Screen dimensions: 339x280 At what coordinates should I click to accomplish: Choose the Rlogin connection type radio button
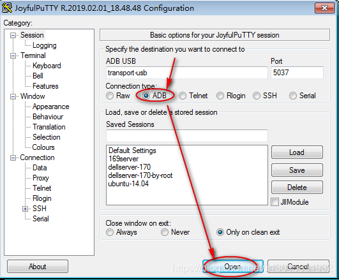click(x=220, y=96)
